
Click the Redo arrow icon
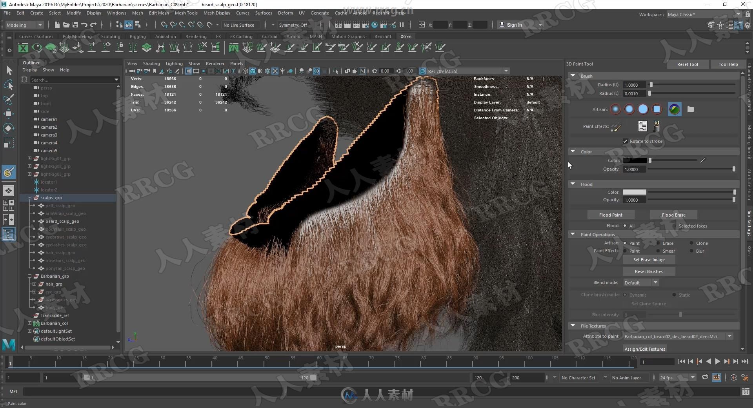tap(93, 25)
